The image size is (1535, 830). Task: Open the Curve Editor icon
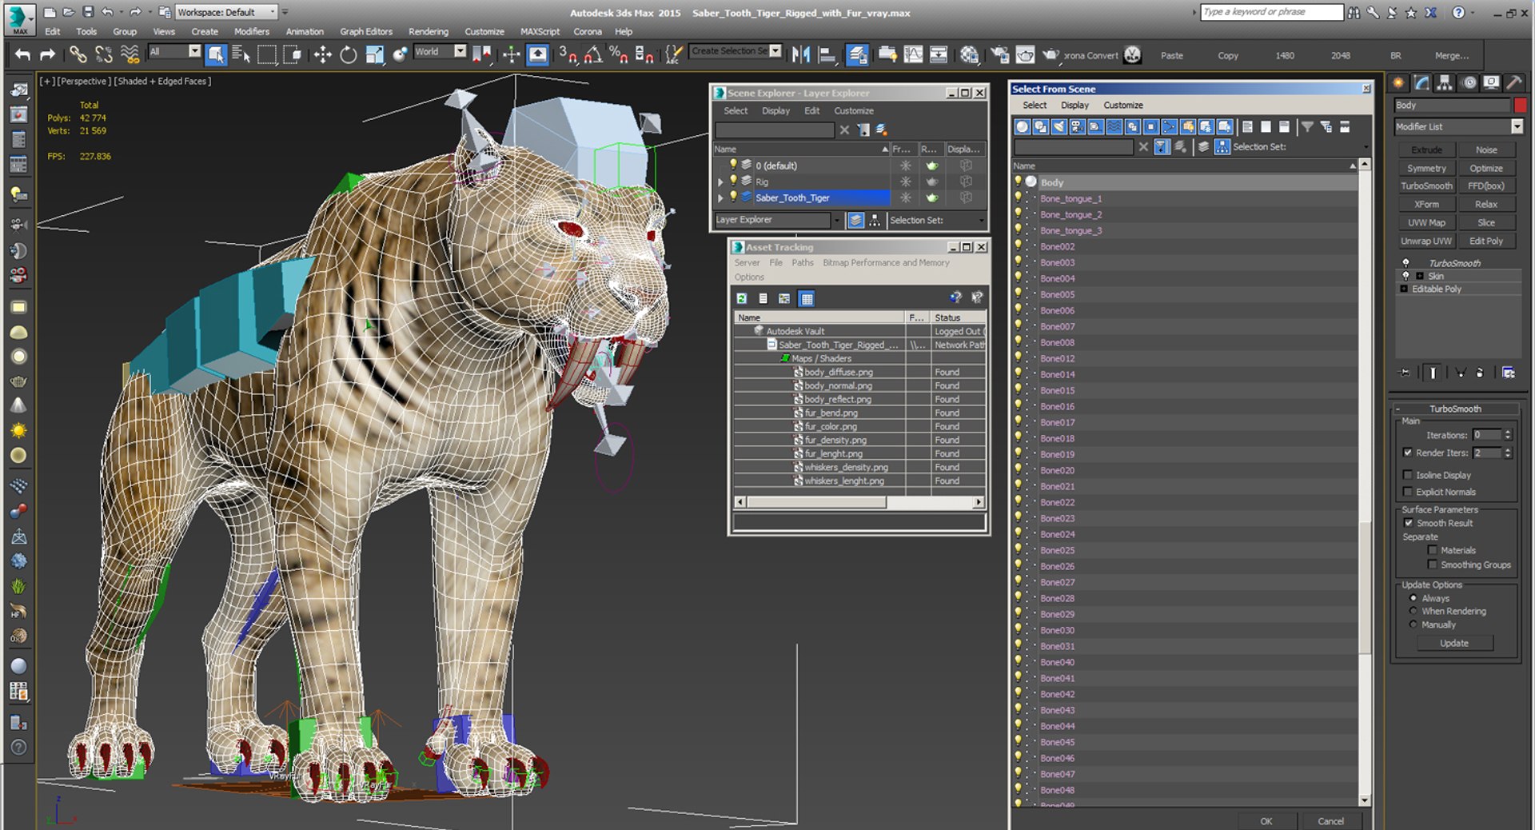[912, 54]
